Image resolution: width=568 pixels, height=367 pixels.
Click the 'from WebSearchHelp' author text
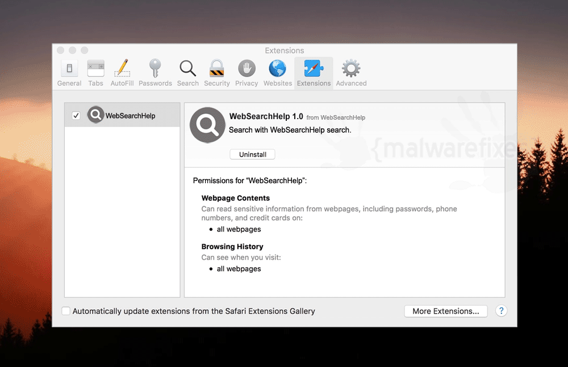point(336,117)
